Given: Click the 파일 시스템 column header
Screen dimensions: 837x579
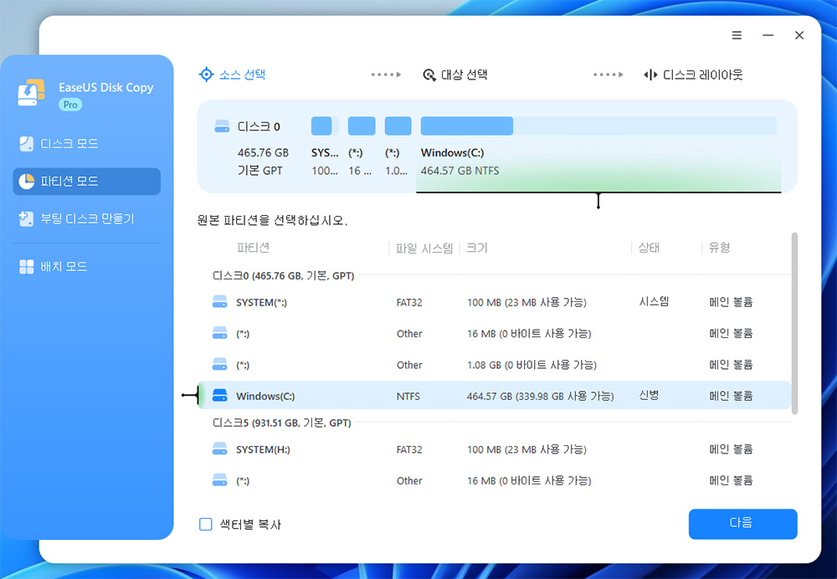Looking at the screenshot, I should (x=424, y=249).
